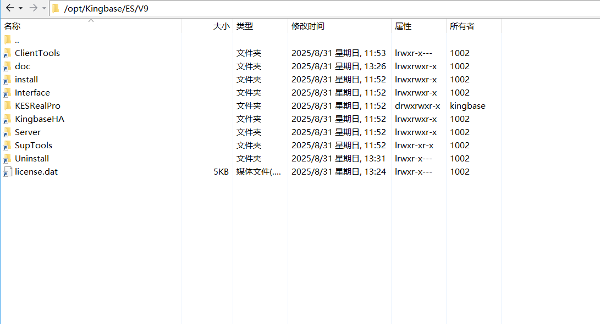600x324 pixels.
Task: Click the doc folder link icon
Action: coord(7,66)
